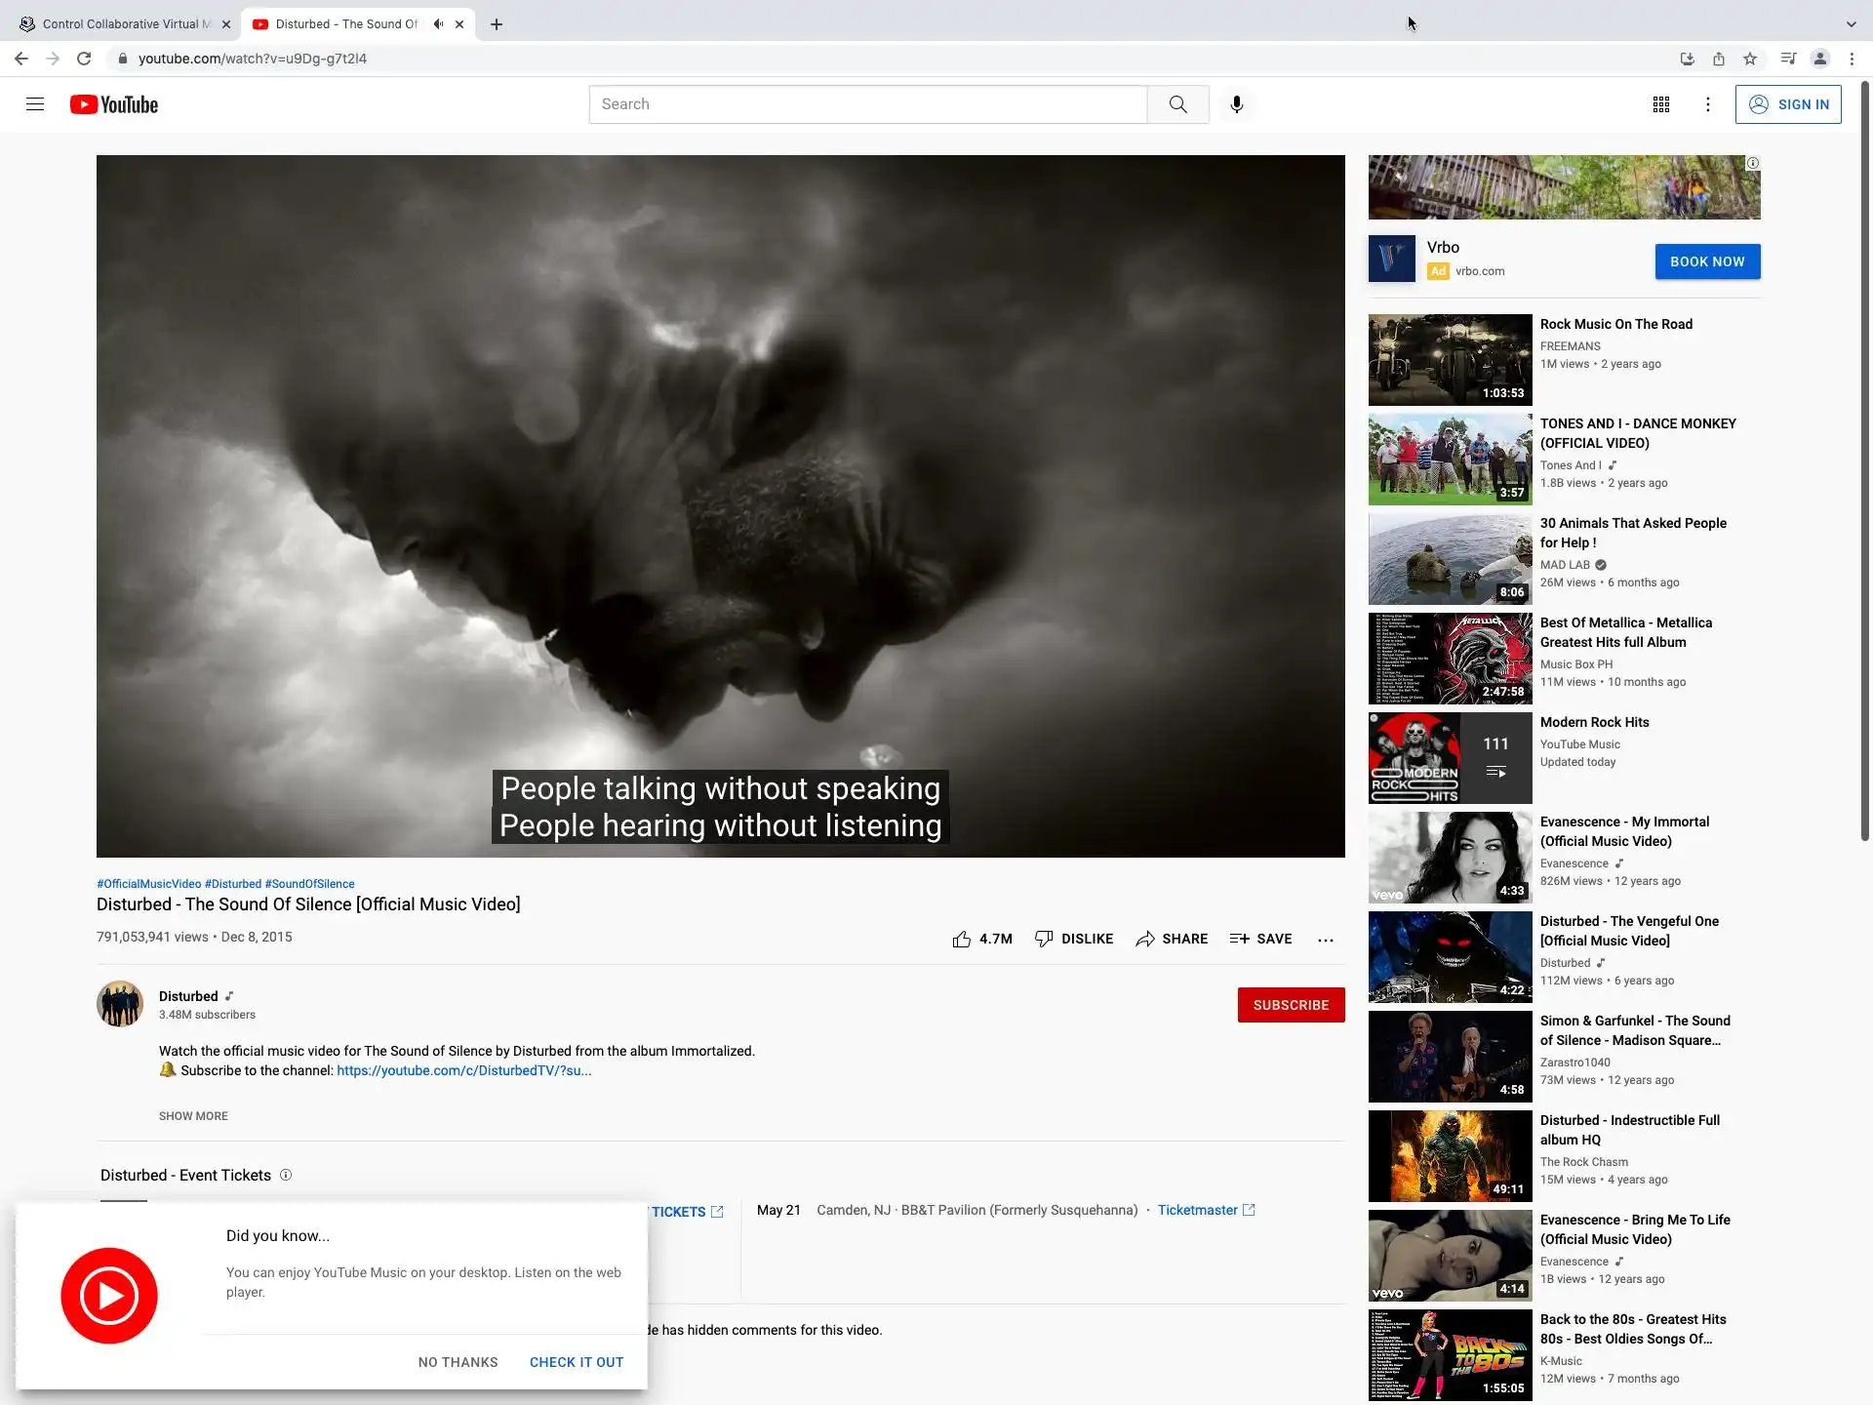Open the YouTube hamburger guide menu
Screen dimensions: 1873x1405
coord(35,104)
